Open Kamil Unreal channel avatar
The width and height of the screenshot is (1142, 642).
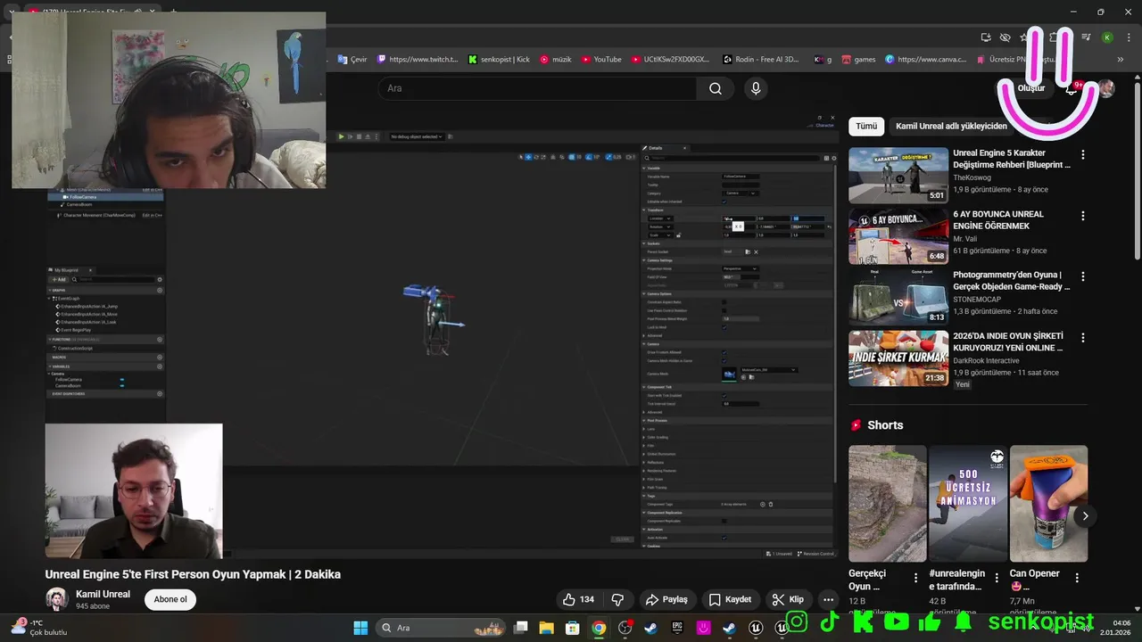(57, 599)
